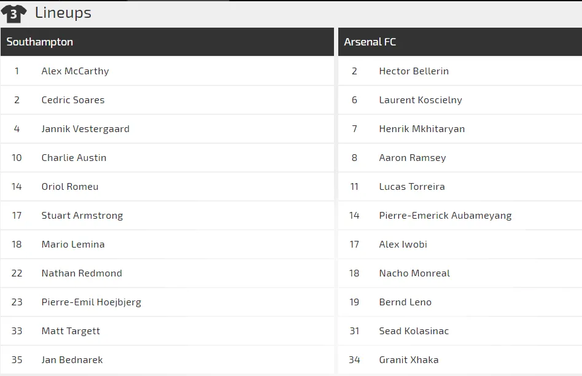The width and height of the screenshot is (582, 376).
Task: Open Laurent Koscielny player profile
Action: (421, 100)
